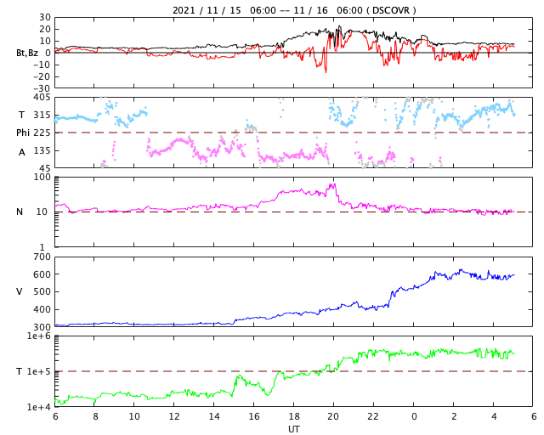
Task: Click the '700' tick on V axis
Action: coord(42,257)
